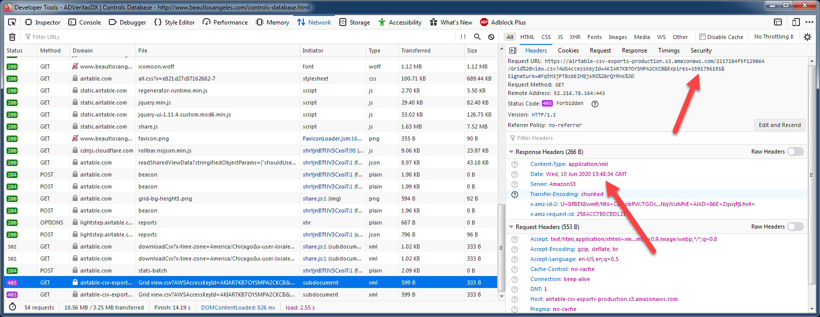Switch to the Console tab

[x=85, y=22]
